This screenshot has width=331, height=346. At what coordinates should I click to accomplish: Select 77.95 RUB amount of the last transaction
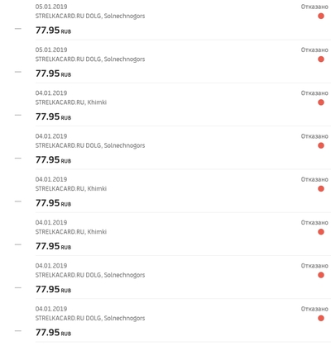pyautogui.click(x=53, y=333)
